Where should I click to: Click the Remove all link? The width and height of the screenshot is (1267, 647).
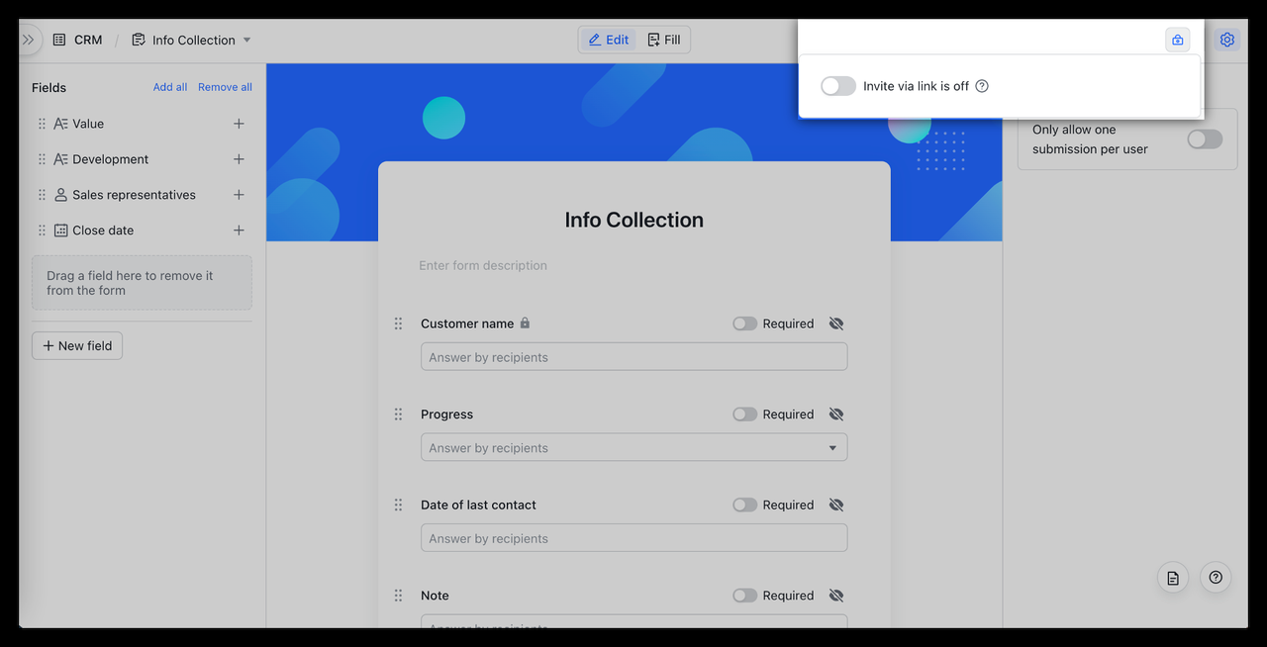(x=225, y=87)
